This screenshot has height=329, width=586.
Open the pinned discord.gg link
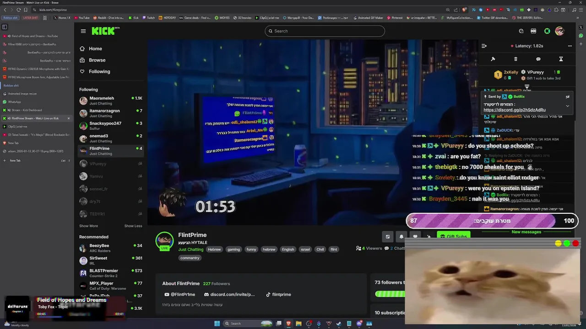click(x=515, y=110)
